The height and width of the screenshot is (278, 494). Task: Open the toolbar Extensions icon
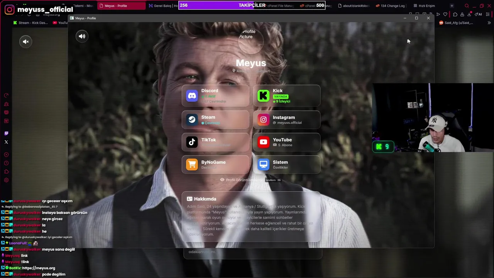click(x=455, y=14)
